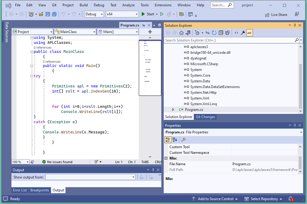Open the Build menu
Viewport: 307px width, 204px height.
tap(84, 5)
